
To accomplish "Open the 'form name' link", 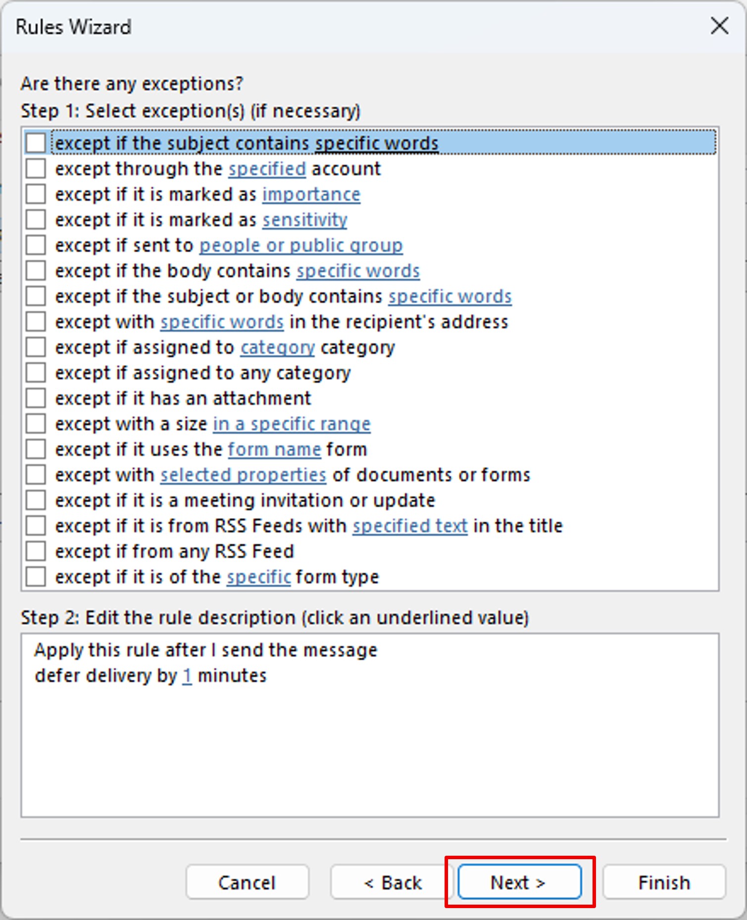I will pyautogui.click(x=274, y=450).
